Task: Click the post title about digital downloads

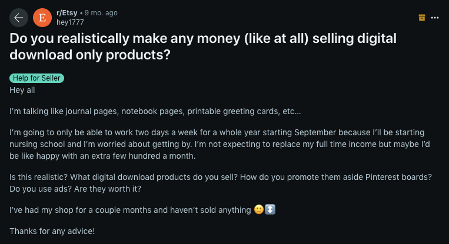Action: [203, 46]
